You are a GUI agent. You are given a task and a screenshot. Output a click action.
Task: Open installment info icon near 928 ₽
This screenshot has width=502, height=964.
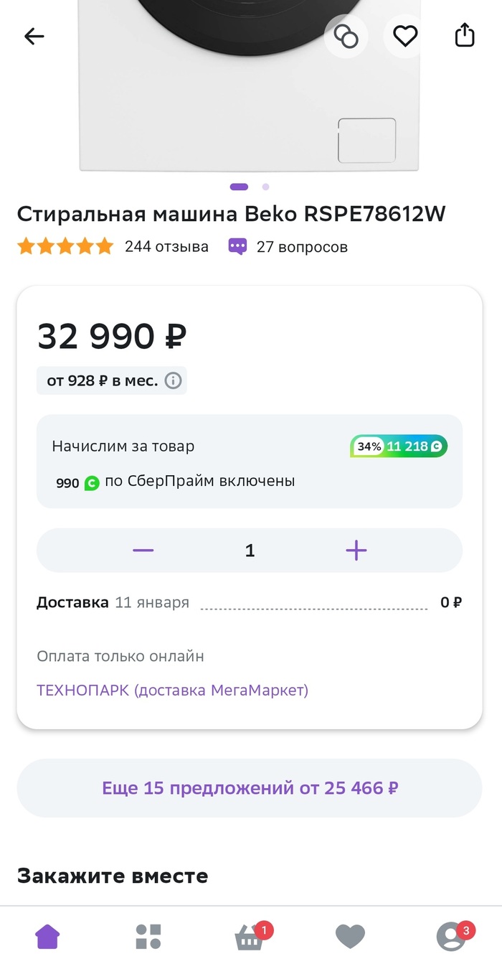click(x=173, y=380)
